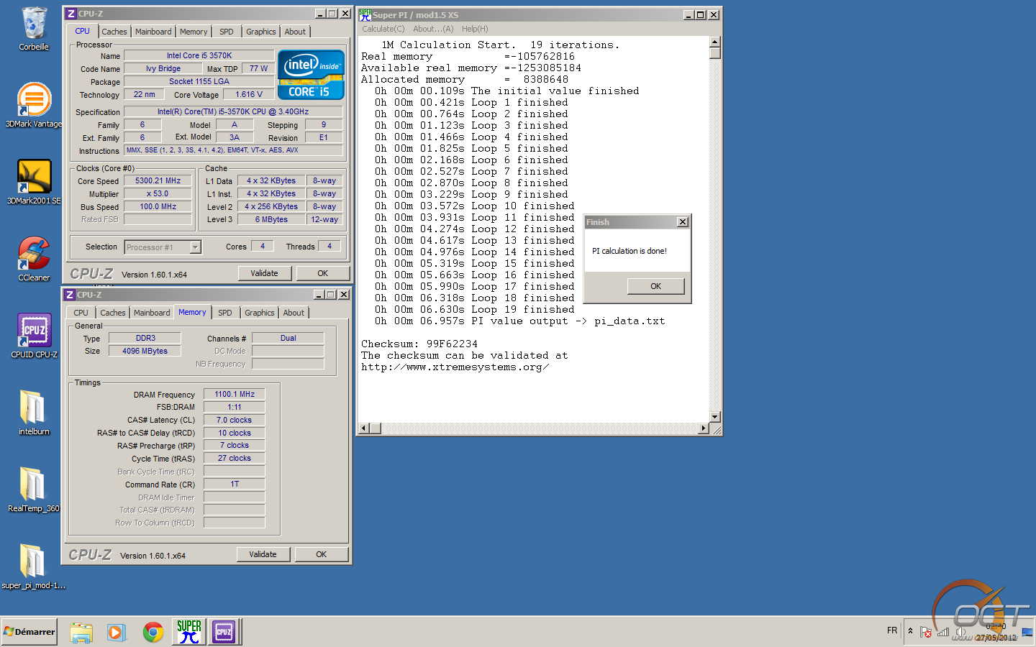Click Super PI horizontal scrollbar left arrow
Viewport: 1036px width, 647px height.
click(x=364, y=428)
